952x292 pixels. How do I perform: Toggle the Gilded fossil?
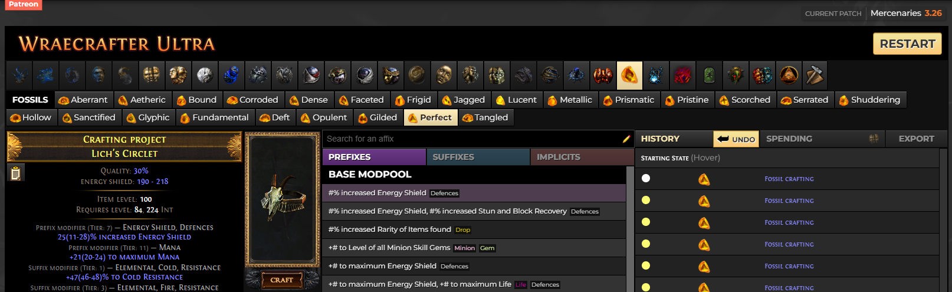[377, 117]
